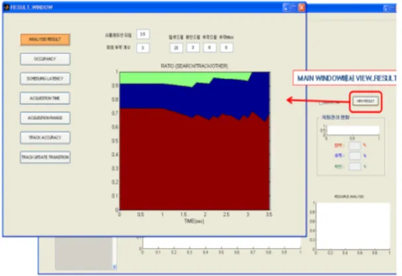Click the field showing 3 beside the 25 field
This screenshot has height=276, width=402.
[x=193, y=48]
